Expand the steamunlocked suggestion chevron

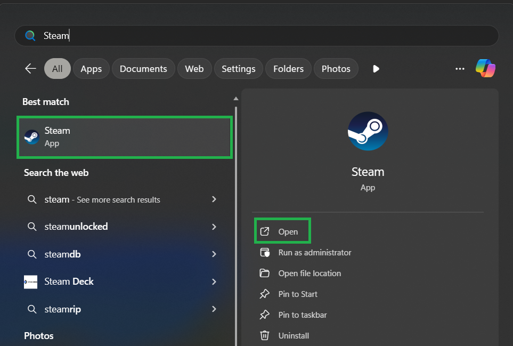click(214, 227)
